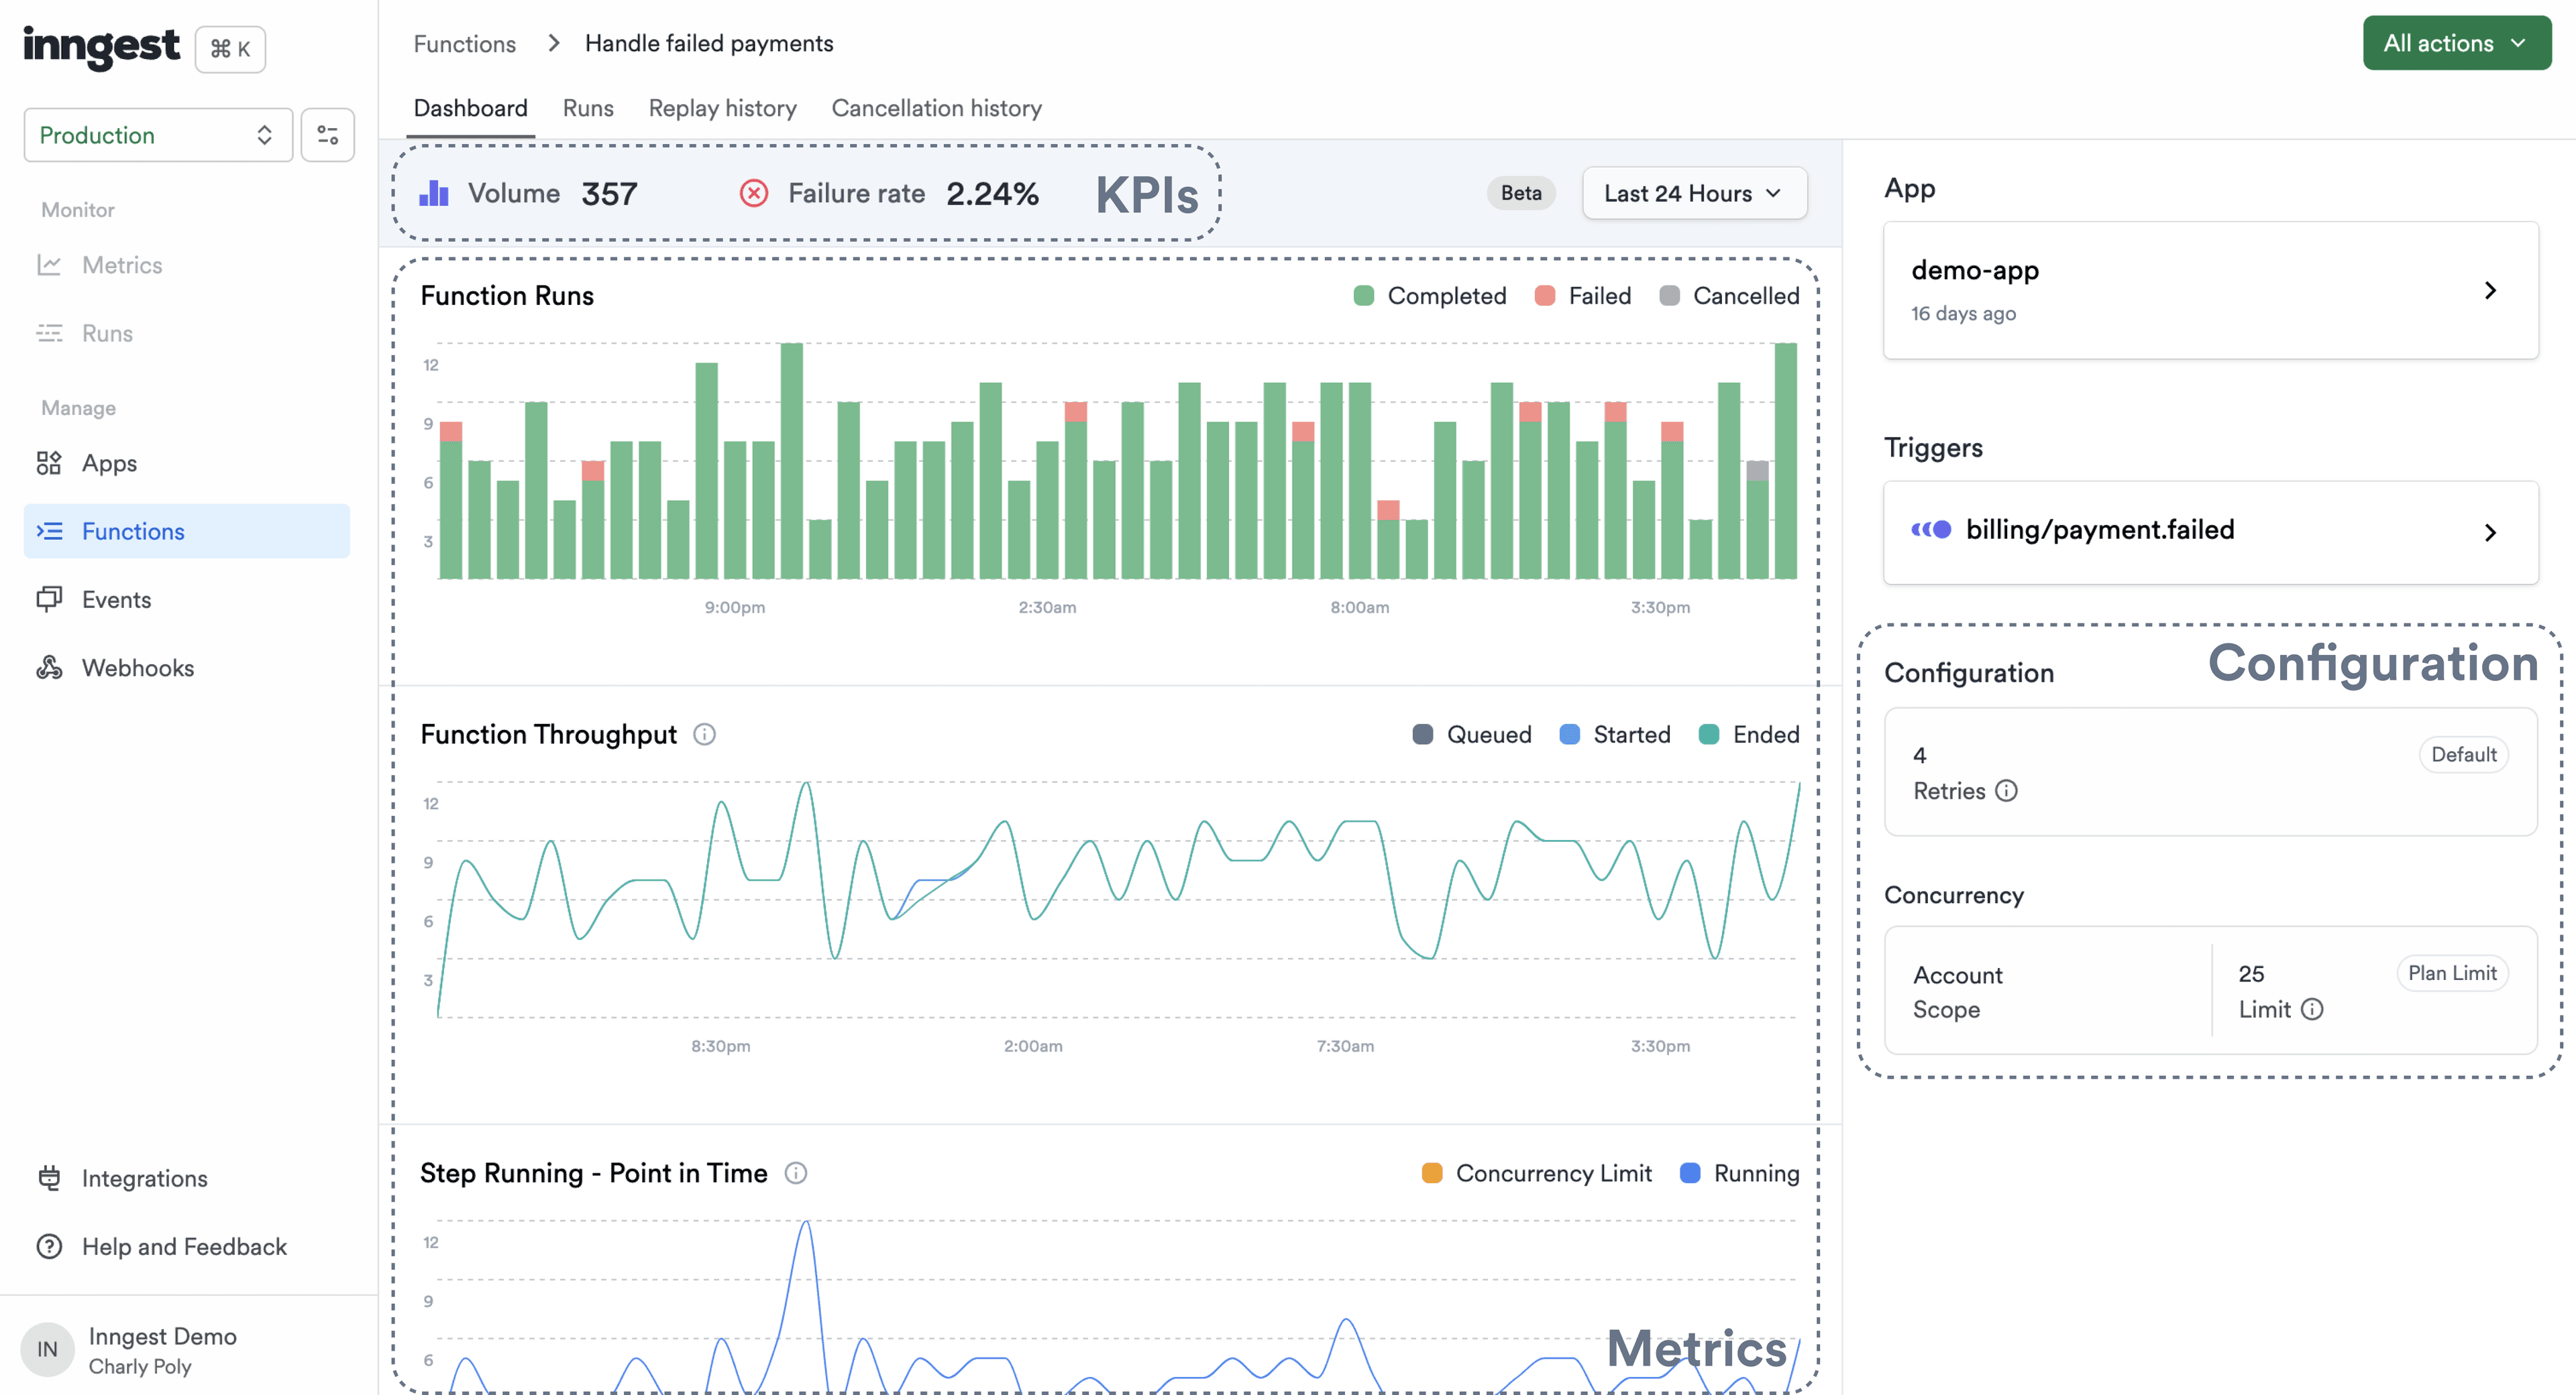
Task: Click the Events sidebar icon
Action: tap(50, 599)
